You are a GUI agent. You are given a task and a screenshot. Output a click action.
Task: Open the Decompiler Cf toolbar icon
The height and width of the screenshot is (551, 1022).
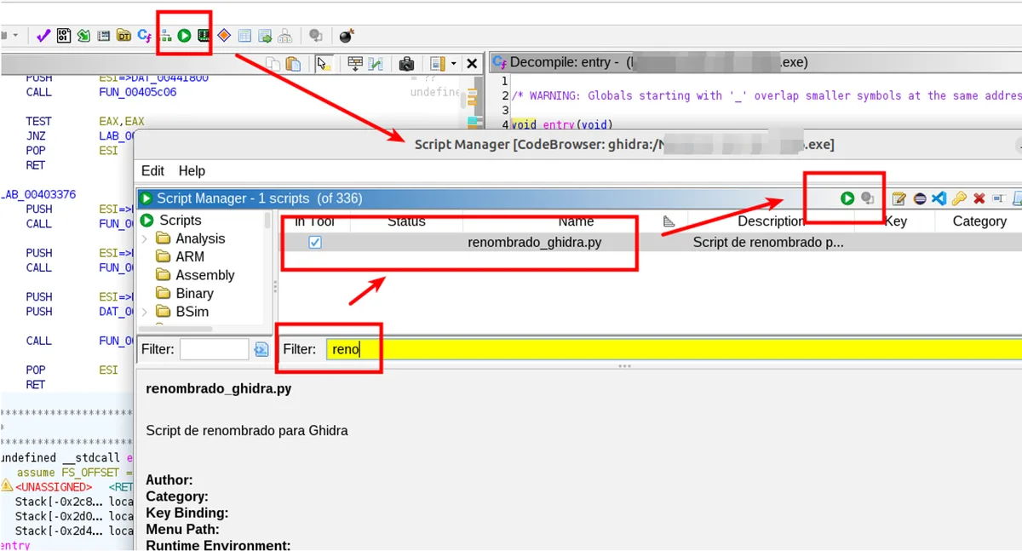pos(145,36)
